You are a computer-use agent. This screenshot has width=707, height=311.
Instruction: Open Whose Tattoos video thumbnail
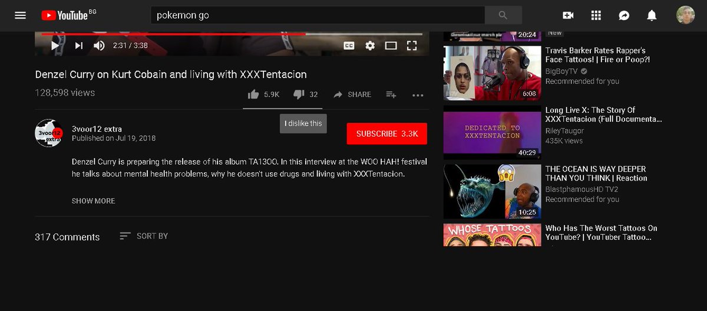[x=492, y=235]
